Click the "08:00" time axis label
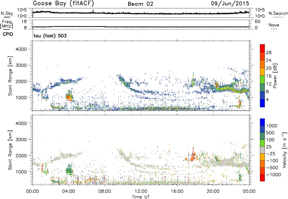The width and height of the screenshot is (288, 199). [x=105, y=191]
